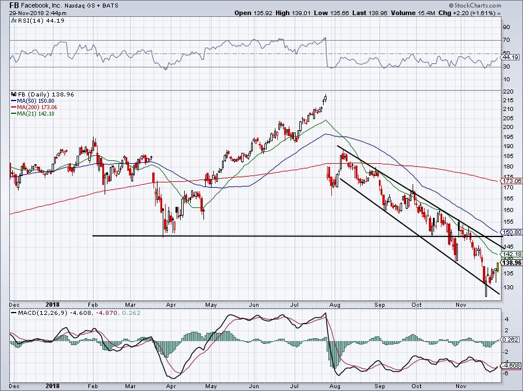Click the black MACD line legend marker
Viewport: 523px width, 391px height.
point(13,313)
